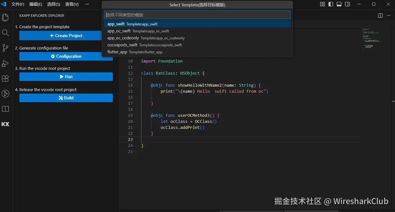This screenshot has height=212, width=395.
Task: Split the editor to the right
Action: point(380,16)
